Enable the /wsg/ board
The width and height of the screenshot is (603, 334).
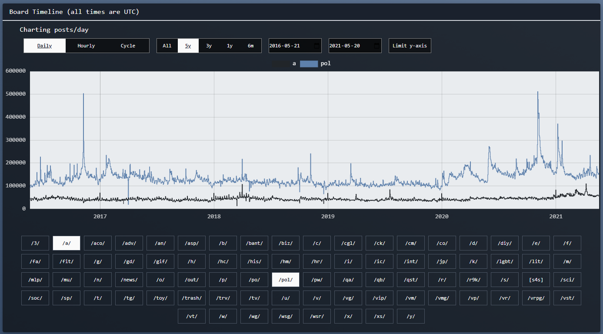286,316
